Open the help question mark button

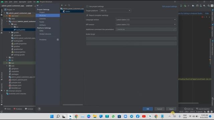[39, 109]
